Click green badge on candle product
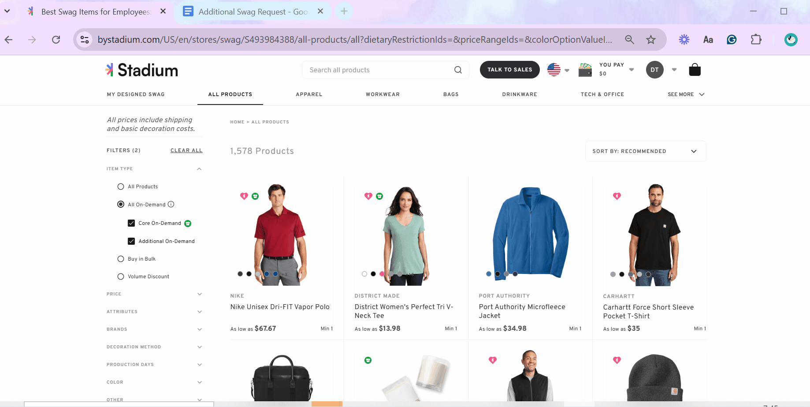This screenshot has width=810, height=407. 368,360
